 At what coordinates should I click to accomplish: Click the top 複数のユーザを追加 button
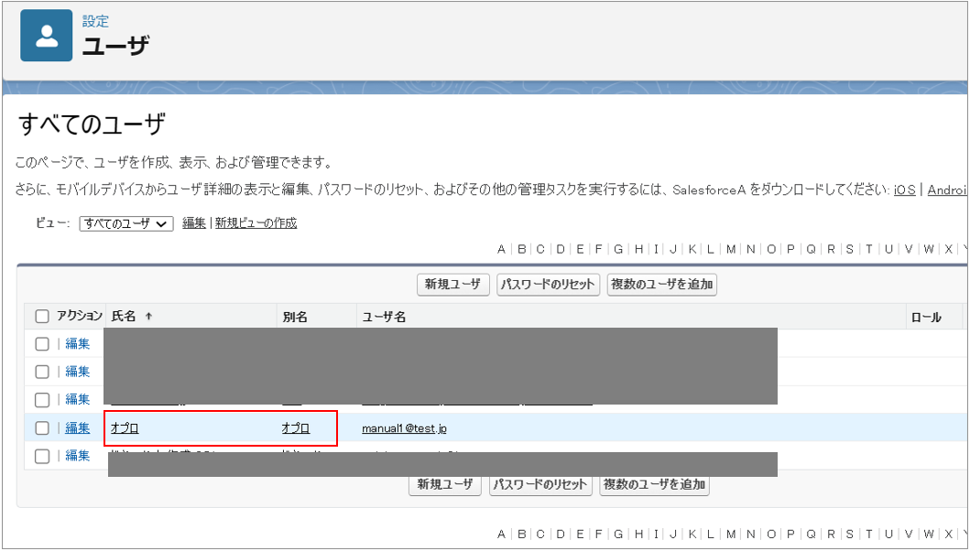661,285
